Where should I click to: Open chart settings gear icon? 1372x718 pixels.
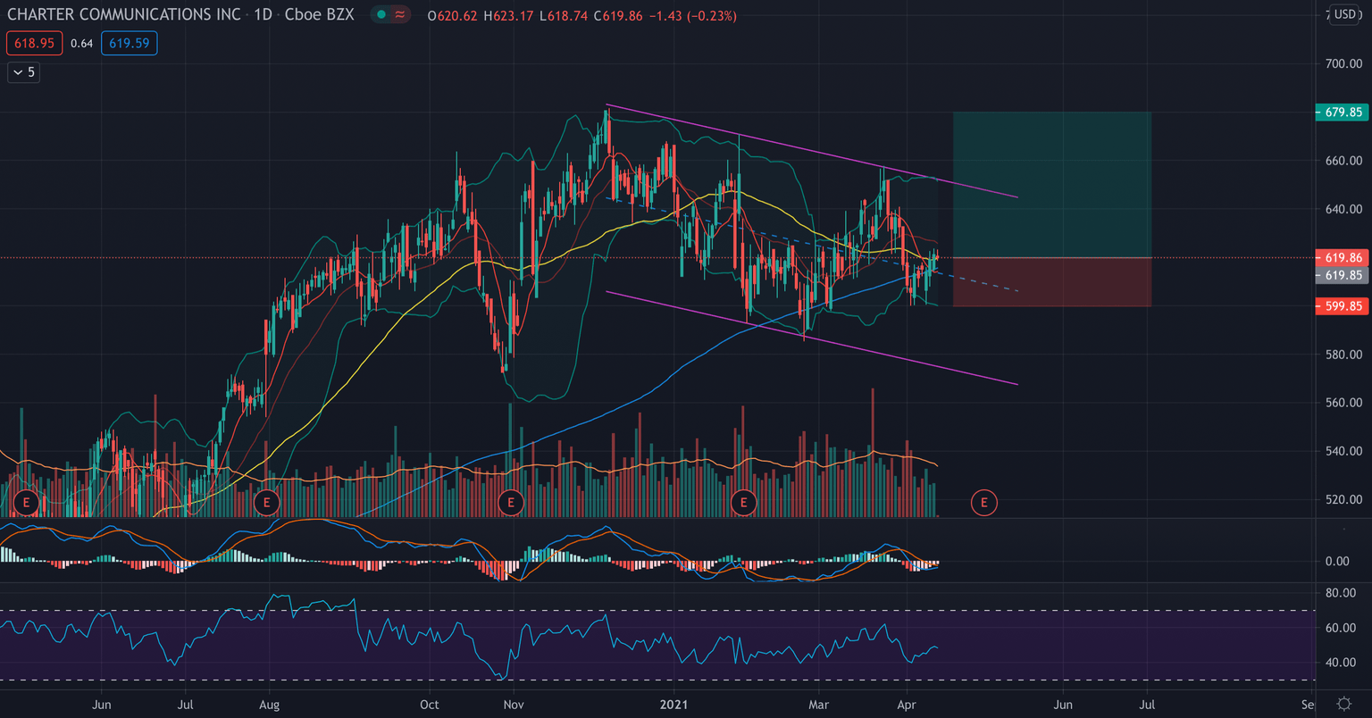[x=1343, y=705]
